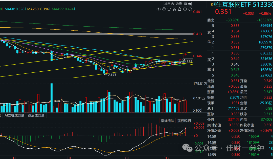Click the MA455: 0.424 indicator label
The width and height of the screenshot is (273, 159).
(x=63, y=9)
